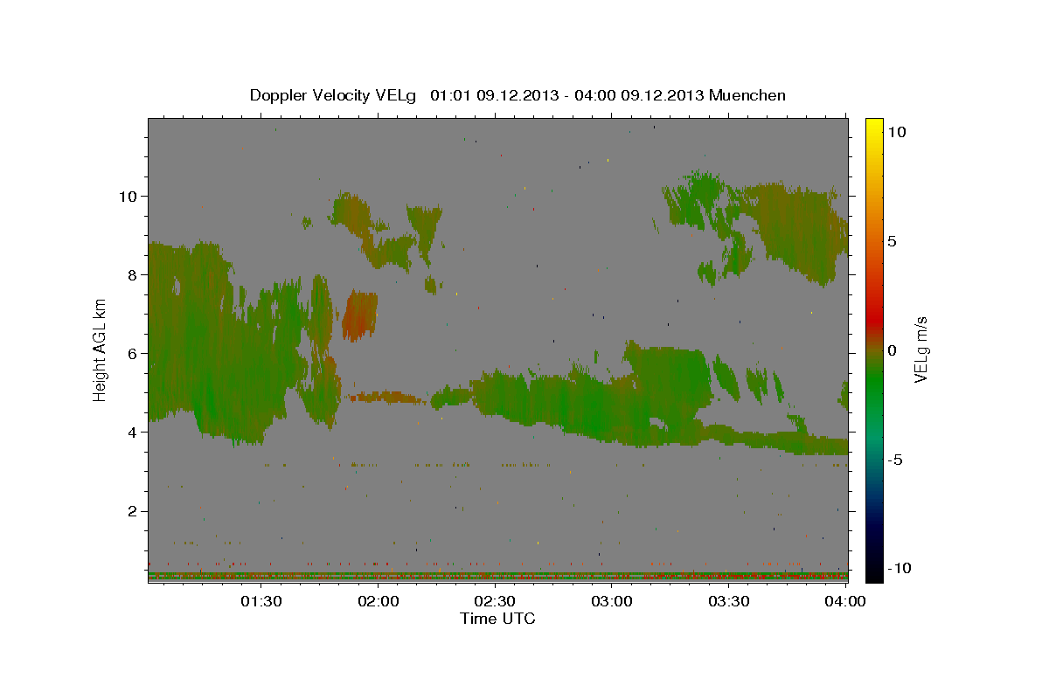
Task: Click the orange-red cloud patch near 02:00
Action: (359, 315)
